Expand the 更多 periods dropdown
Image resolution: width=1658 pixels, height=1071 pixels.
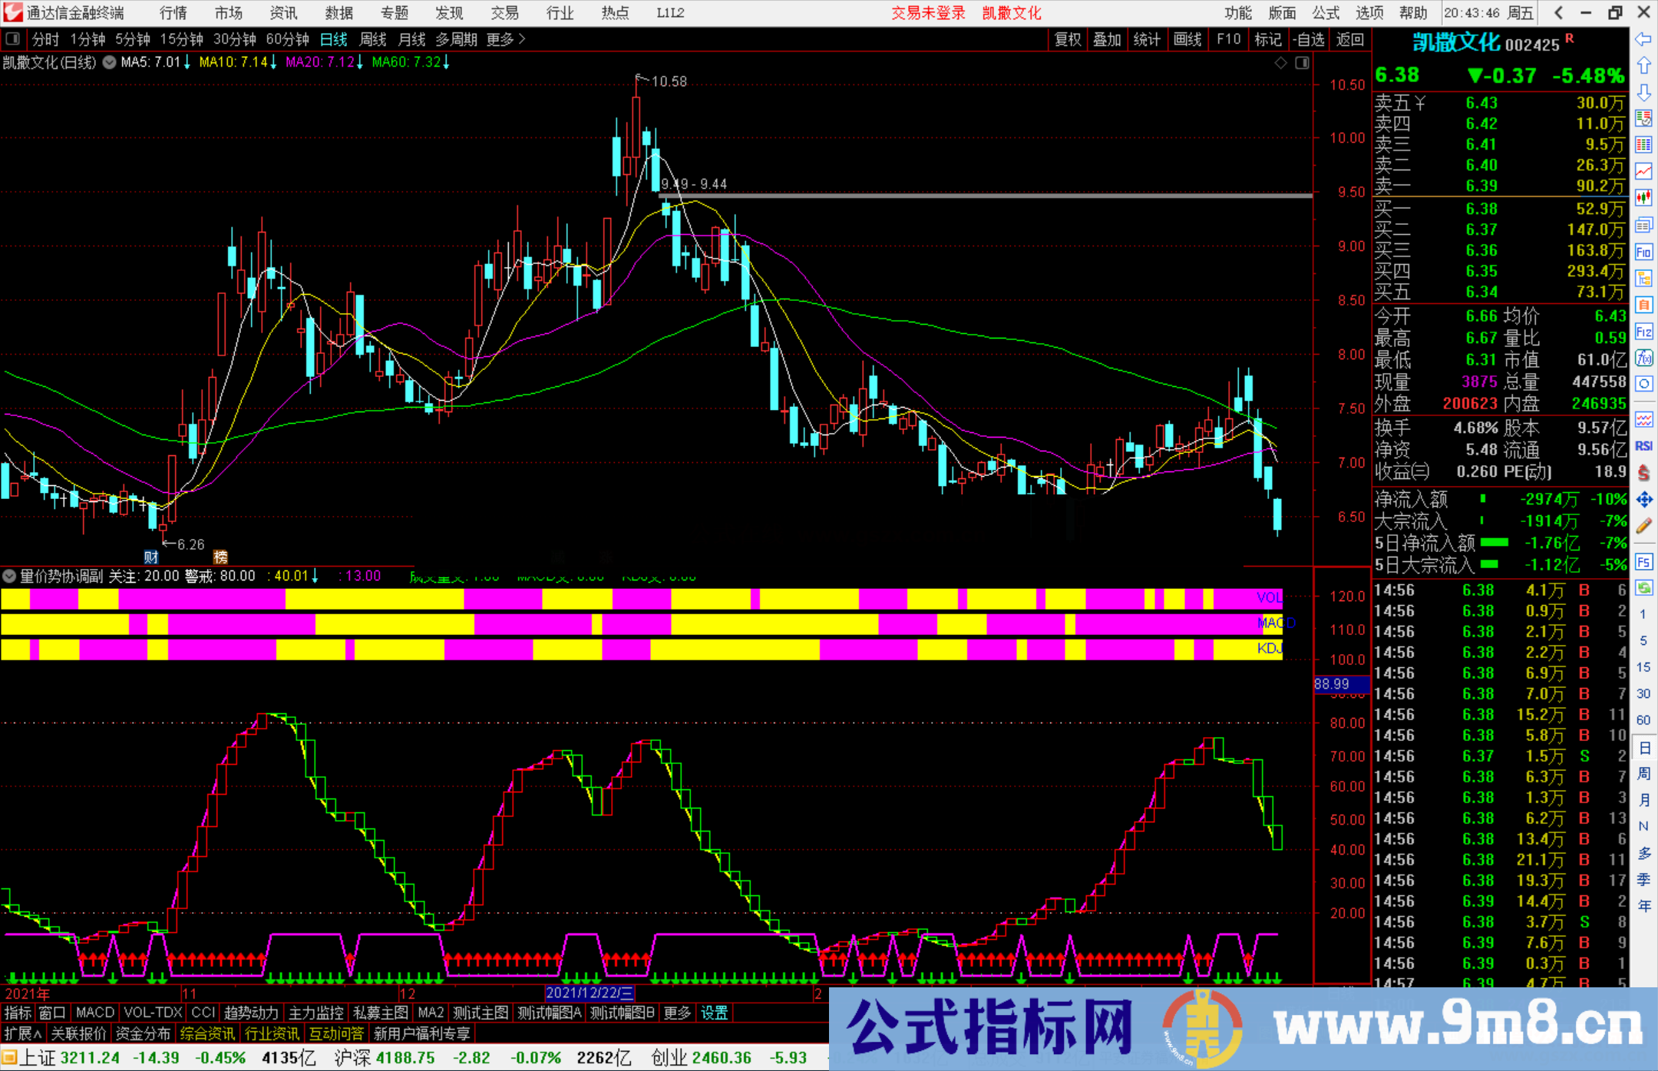500,39
